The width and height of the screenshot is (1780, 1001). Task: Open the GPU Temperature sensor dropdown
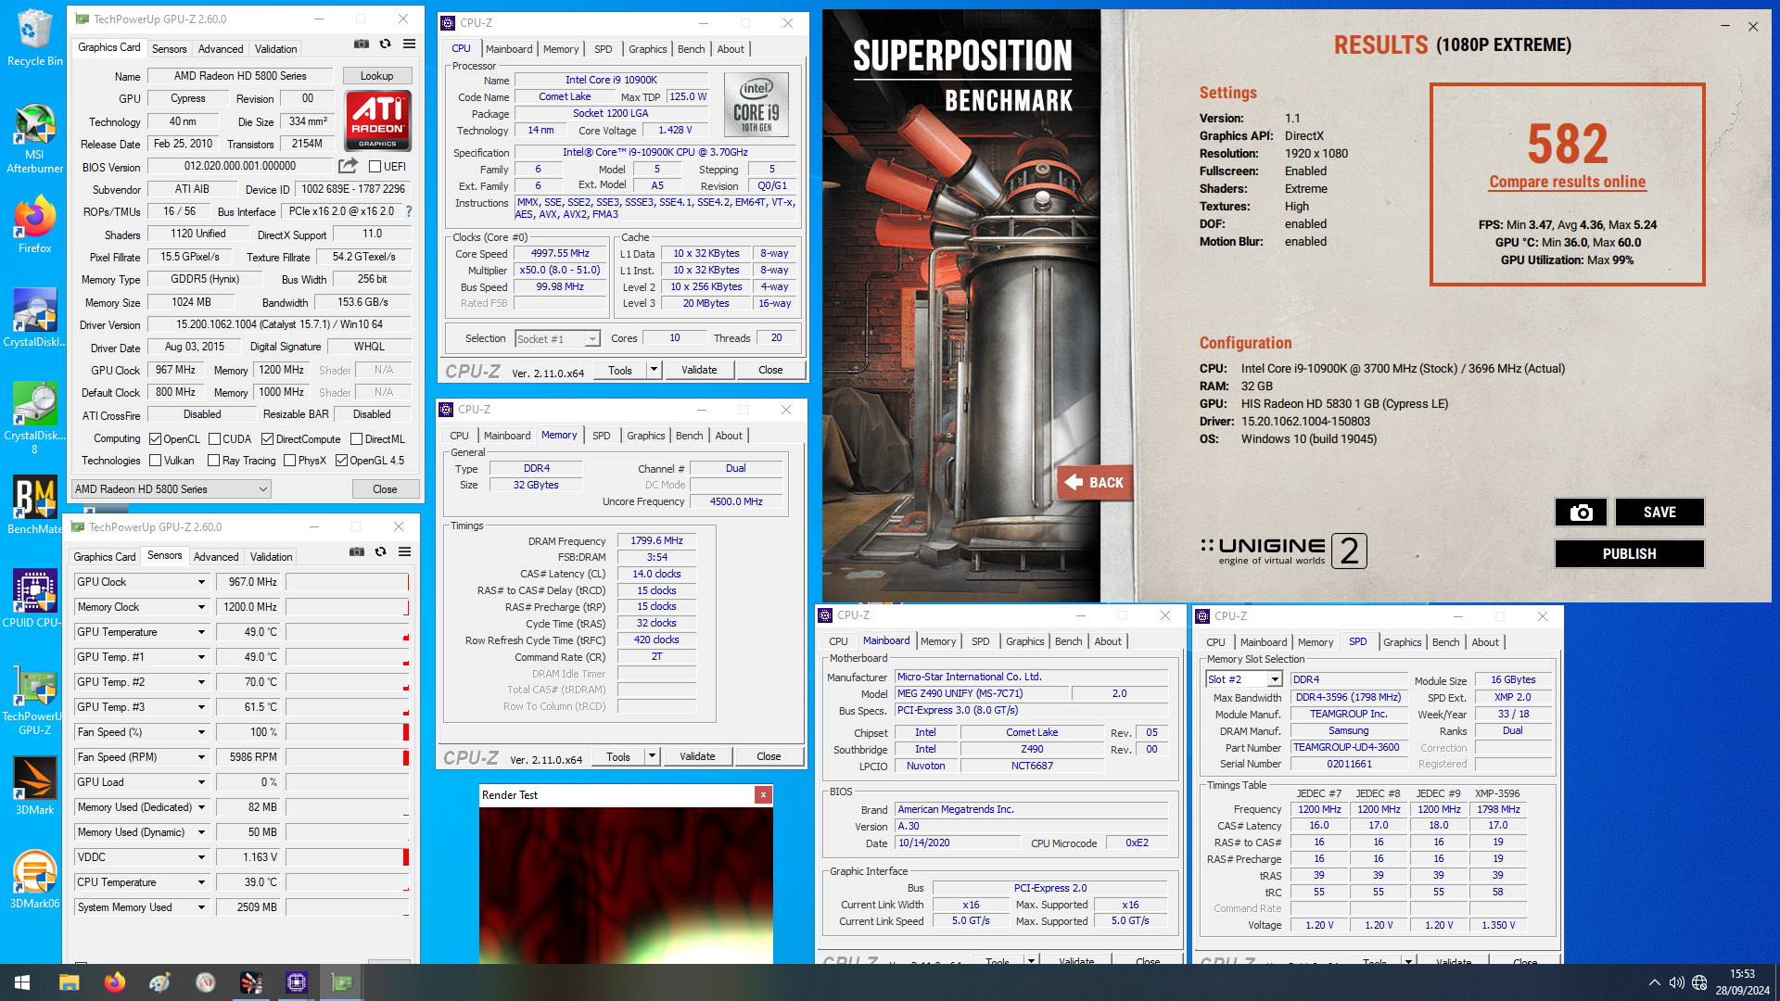(x=201, y=632)
